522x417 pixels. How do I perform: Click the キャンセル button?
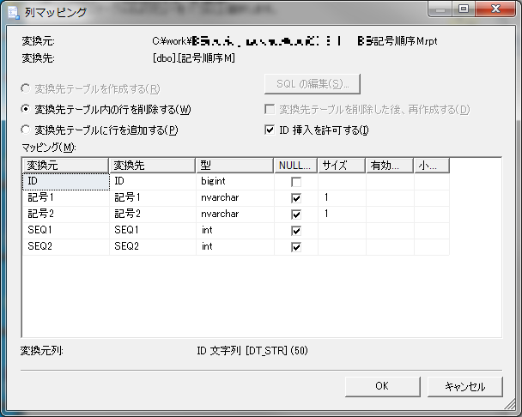tap(464, 386)
